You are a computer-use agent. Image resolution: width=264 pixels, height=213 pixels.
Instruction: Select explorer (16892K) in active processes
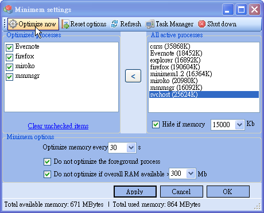(x=204, y=60)
